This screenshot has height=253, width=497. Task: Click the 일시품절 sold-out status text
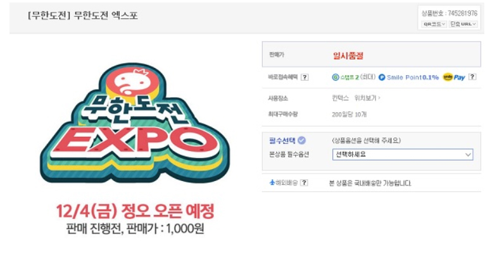click(348, 56)
